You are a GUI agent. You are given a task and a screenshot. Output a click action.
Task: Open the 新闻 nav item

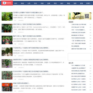[x=22, y=3]
